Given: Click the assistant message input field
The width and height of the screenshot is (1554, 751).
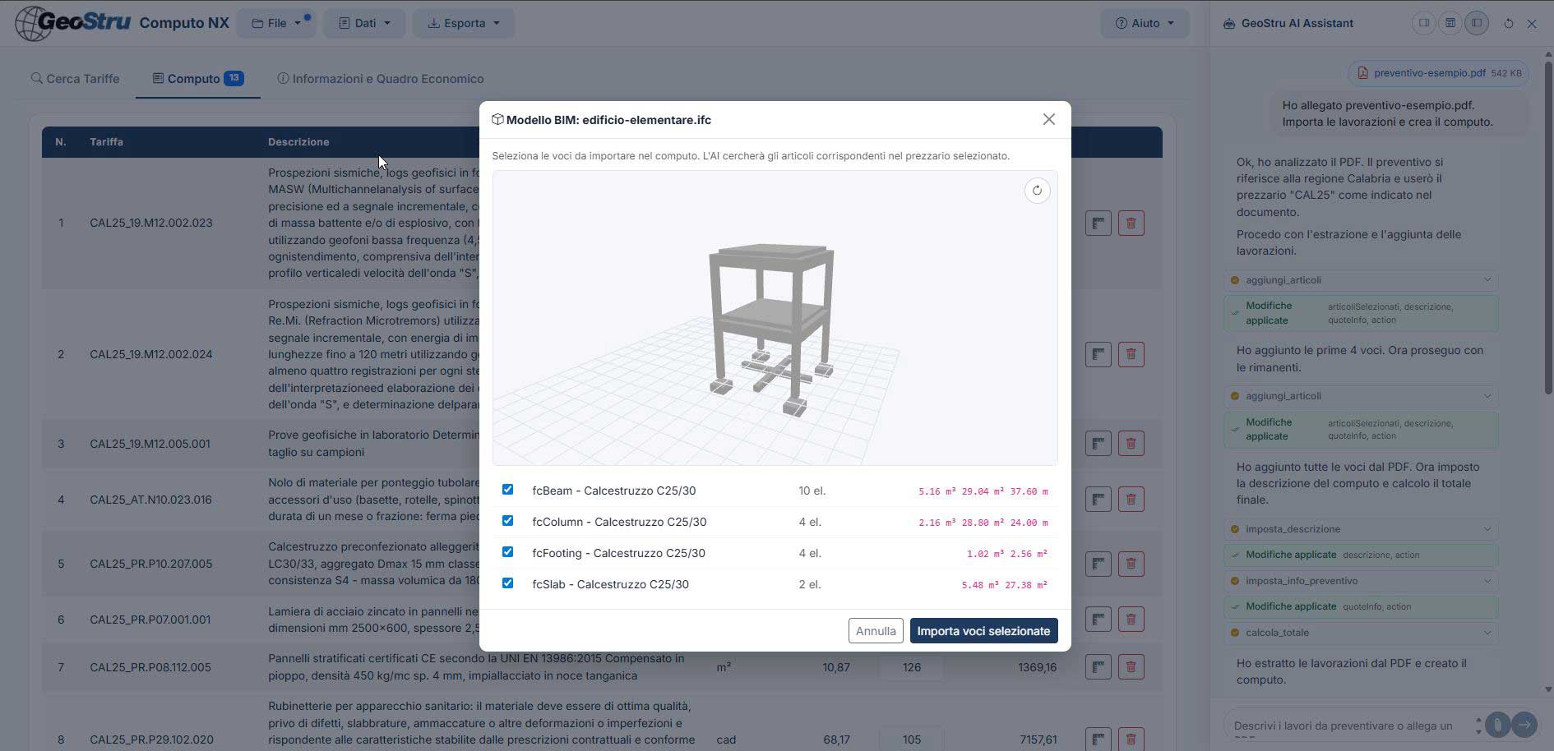Looking at the screenshot, I should pos(1348,726).
